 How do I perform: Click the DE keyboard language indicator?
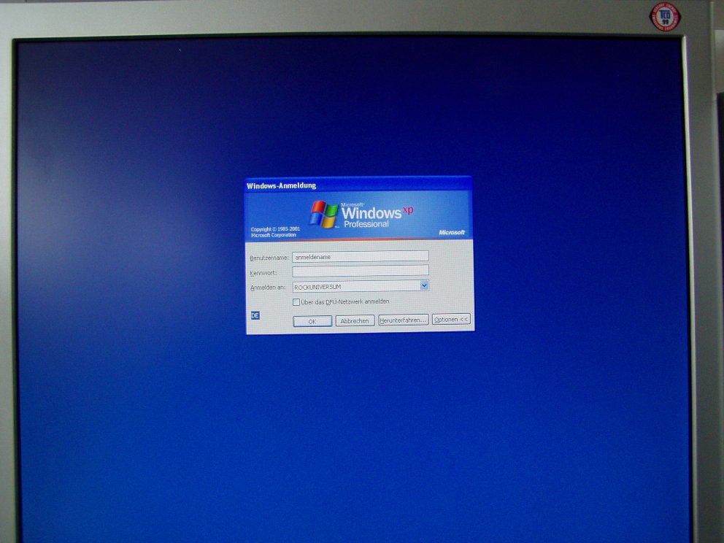[255, 315]
